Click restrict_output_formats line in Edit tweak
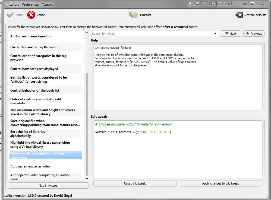 tap(133, 132)
